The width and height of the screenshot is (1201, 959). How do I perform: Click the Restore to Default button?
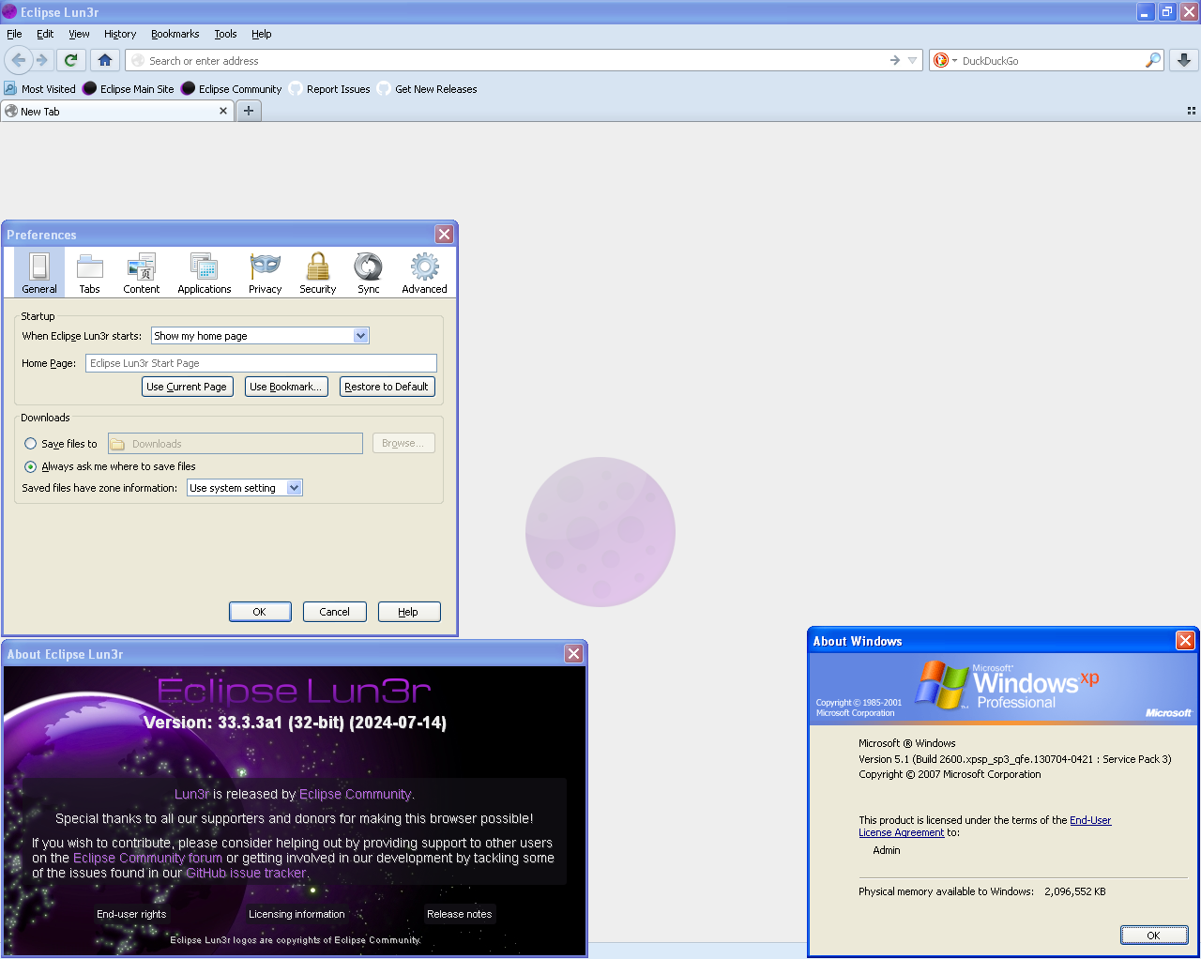point(387,387)
